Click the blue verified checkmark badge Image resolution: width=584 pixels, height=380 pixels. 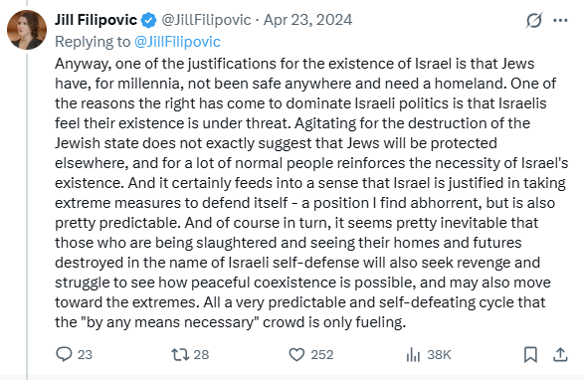coord(149,20)
